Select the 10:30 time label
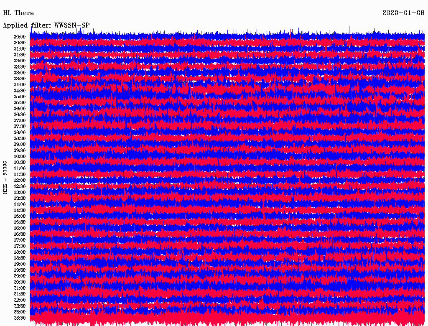This screenshot has height=326, width=428. click(19, 163)
